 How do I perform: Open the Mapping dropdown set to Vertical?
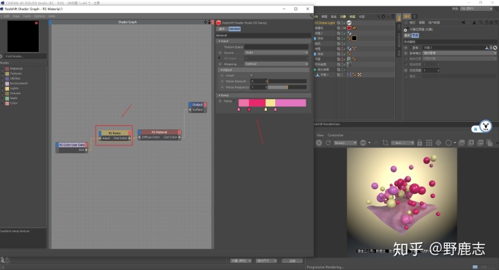277,64
